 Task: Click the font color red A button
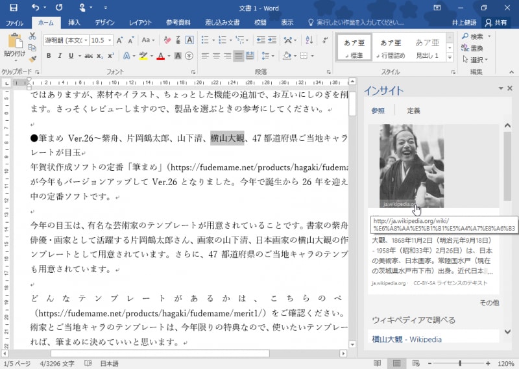[160, 56]
